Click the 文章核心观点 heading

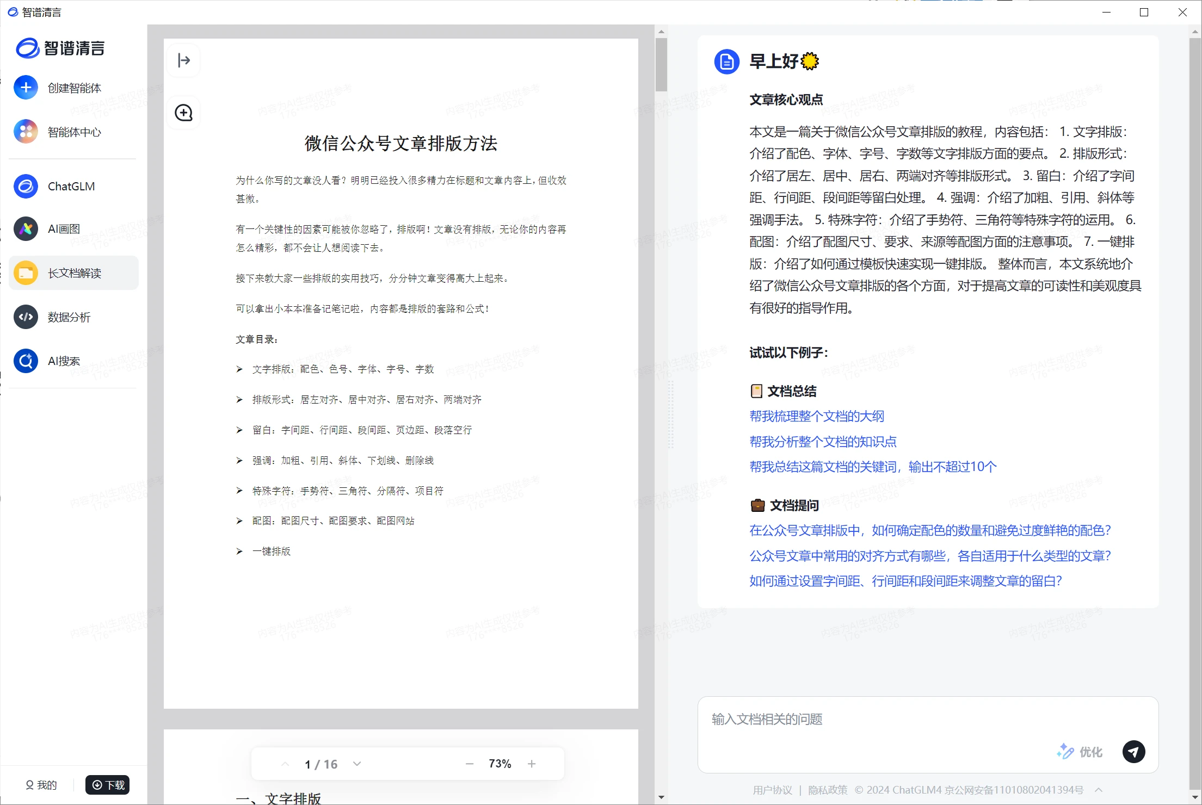click(x=786, y=100)
